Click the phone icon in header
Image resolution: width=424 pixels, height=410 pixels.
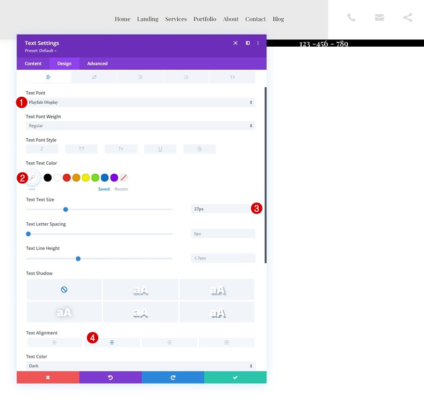tap(351, 17)
